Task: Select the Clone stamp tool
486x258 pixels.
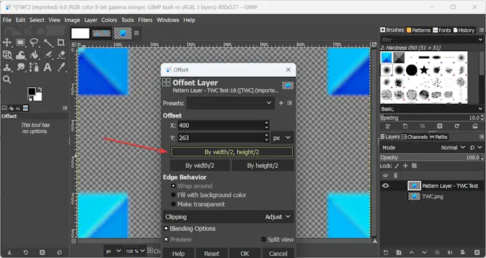Action: click(x=7, y=67)
